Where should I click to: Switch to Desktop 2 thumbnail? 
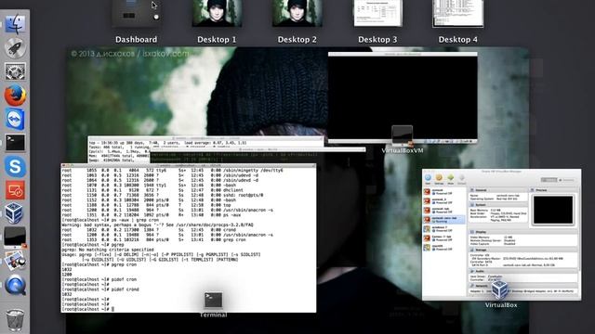[297, 13]
